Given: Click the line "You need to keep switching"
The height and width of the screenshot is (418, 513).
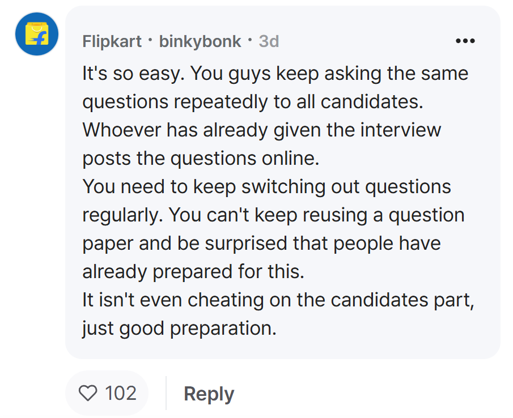Looking at the screenshot, I should [266, 187].
